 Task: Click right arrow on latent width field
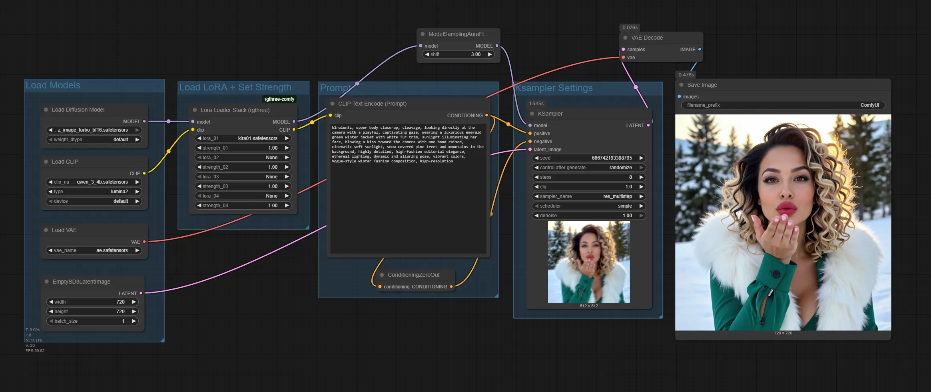point(134,302)
